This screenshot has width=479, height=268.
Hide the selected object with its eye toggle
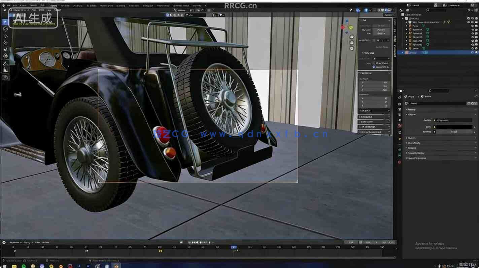(x=472, y=52)
